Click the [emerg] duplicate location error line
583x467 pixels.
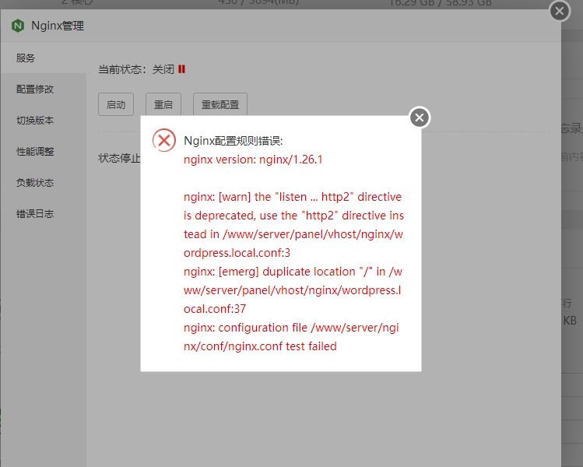tap(293, 290)
